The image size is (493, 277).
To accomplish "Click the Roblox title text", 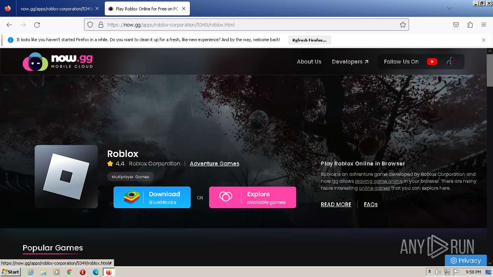I will [x=122, y=154].
